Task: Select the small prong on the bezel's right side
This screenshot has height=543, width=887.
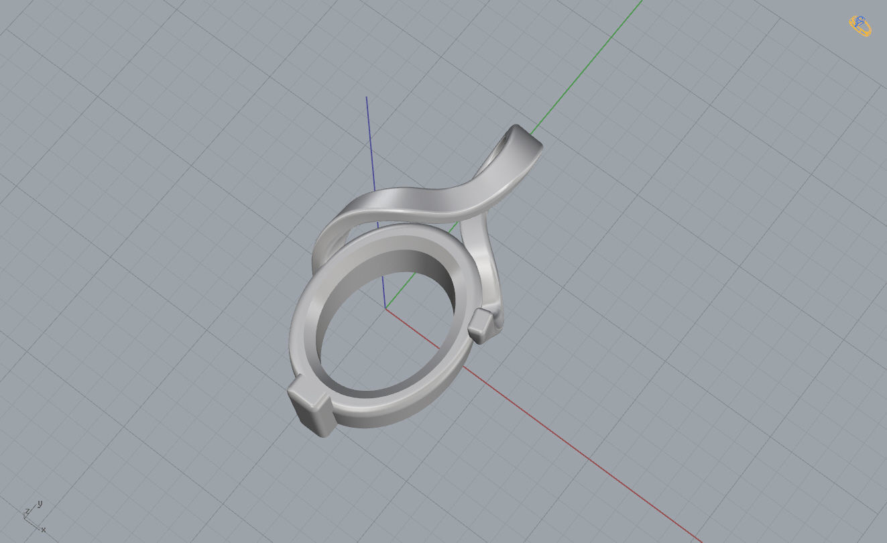Action: 481,326
